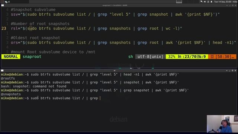Open the NVIM window menu icon in the title bar
Screen dimensions: 238x134
[3, 5]
